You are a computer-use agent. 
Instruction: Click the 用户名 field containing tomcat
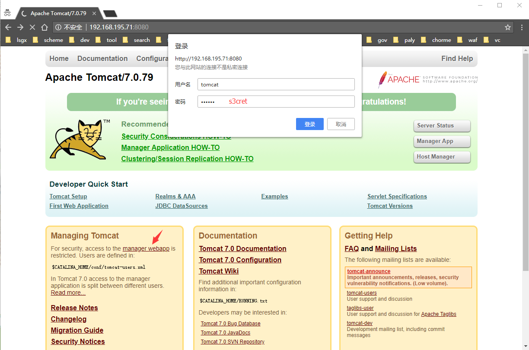276,84
